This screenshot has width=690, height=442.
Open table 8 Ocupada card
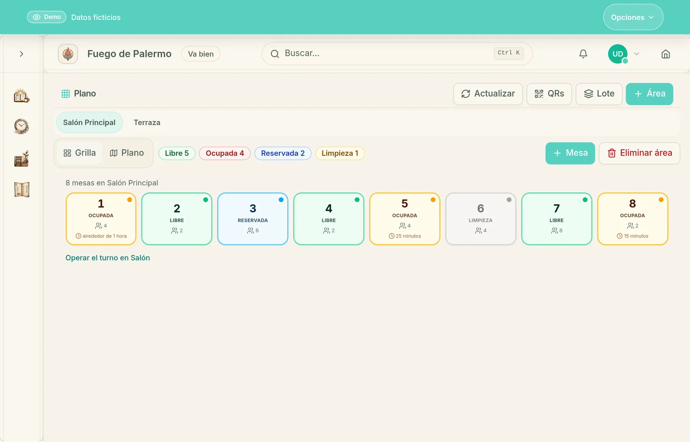coord(633,219)
